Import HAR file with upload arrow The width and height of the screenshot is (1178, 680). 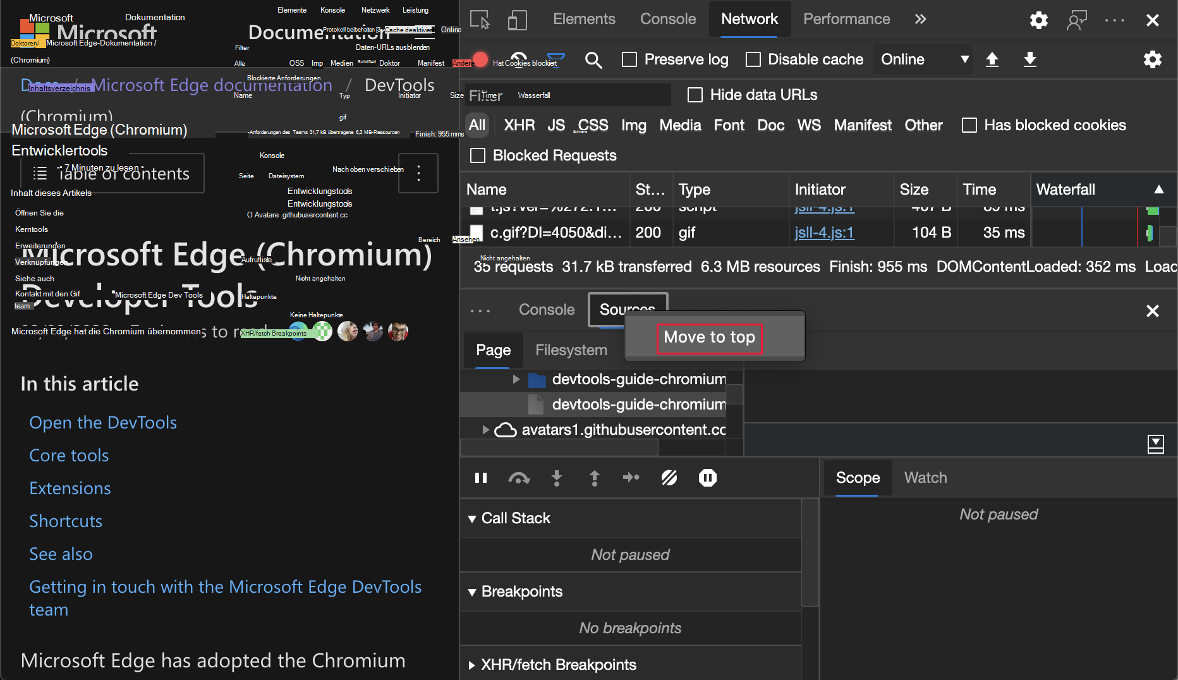coord(992,59)
